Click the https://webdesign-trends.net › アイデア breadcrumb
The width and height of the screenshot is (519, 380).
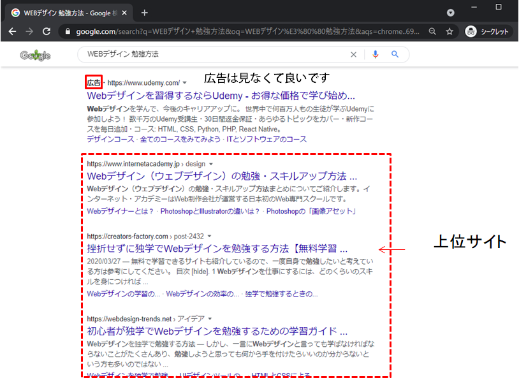point(145,319)
